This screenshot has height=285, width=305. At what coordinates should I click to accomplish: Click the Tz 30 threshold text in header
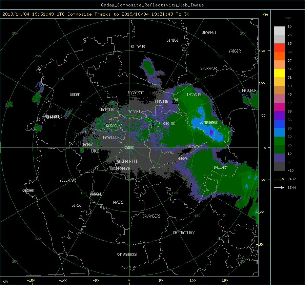pyautogui.click(x=182, y=14)
